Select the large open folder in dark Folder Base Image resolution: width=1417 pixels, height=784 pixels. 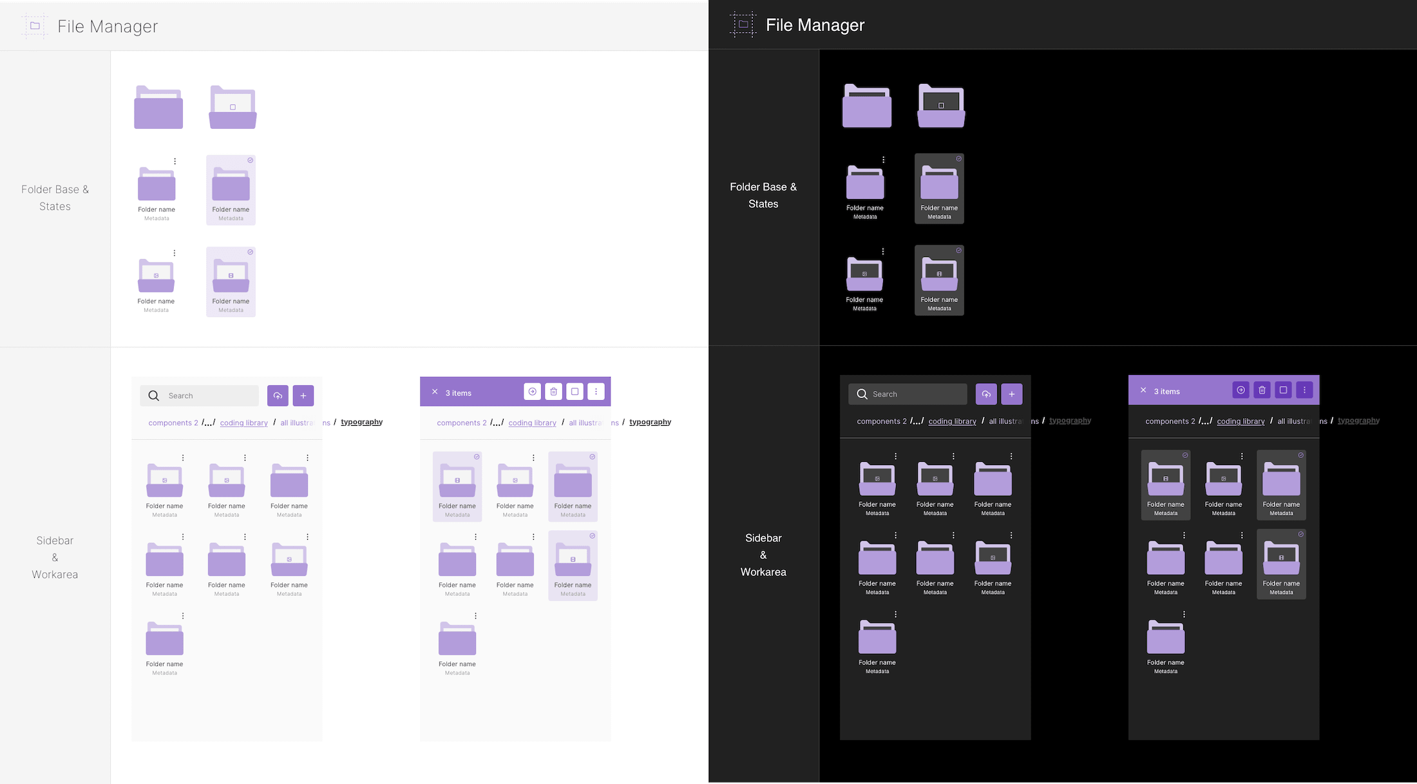[x=941, y=106]
